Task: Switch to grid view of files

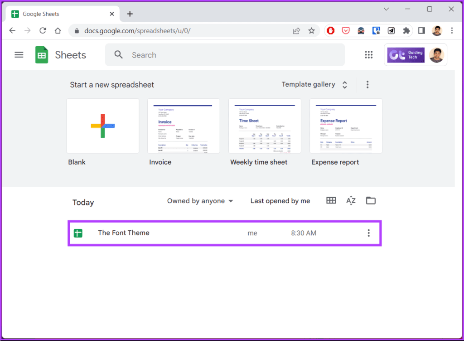Action: 331,201
